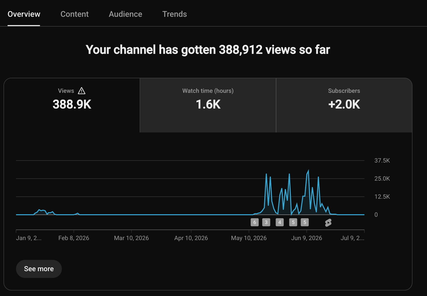The width and height of the screenshot is (427, 296).
Task: Open the video marker labeled 6
Action: coord(255,222)
